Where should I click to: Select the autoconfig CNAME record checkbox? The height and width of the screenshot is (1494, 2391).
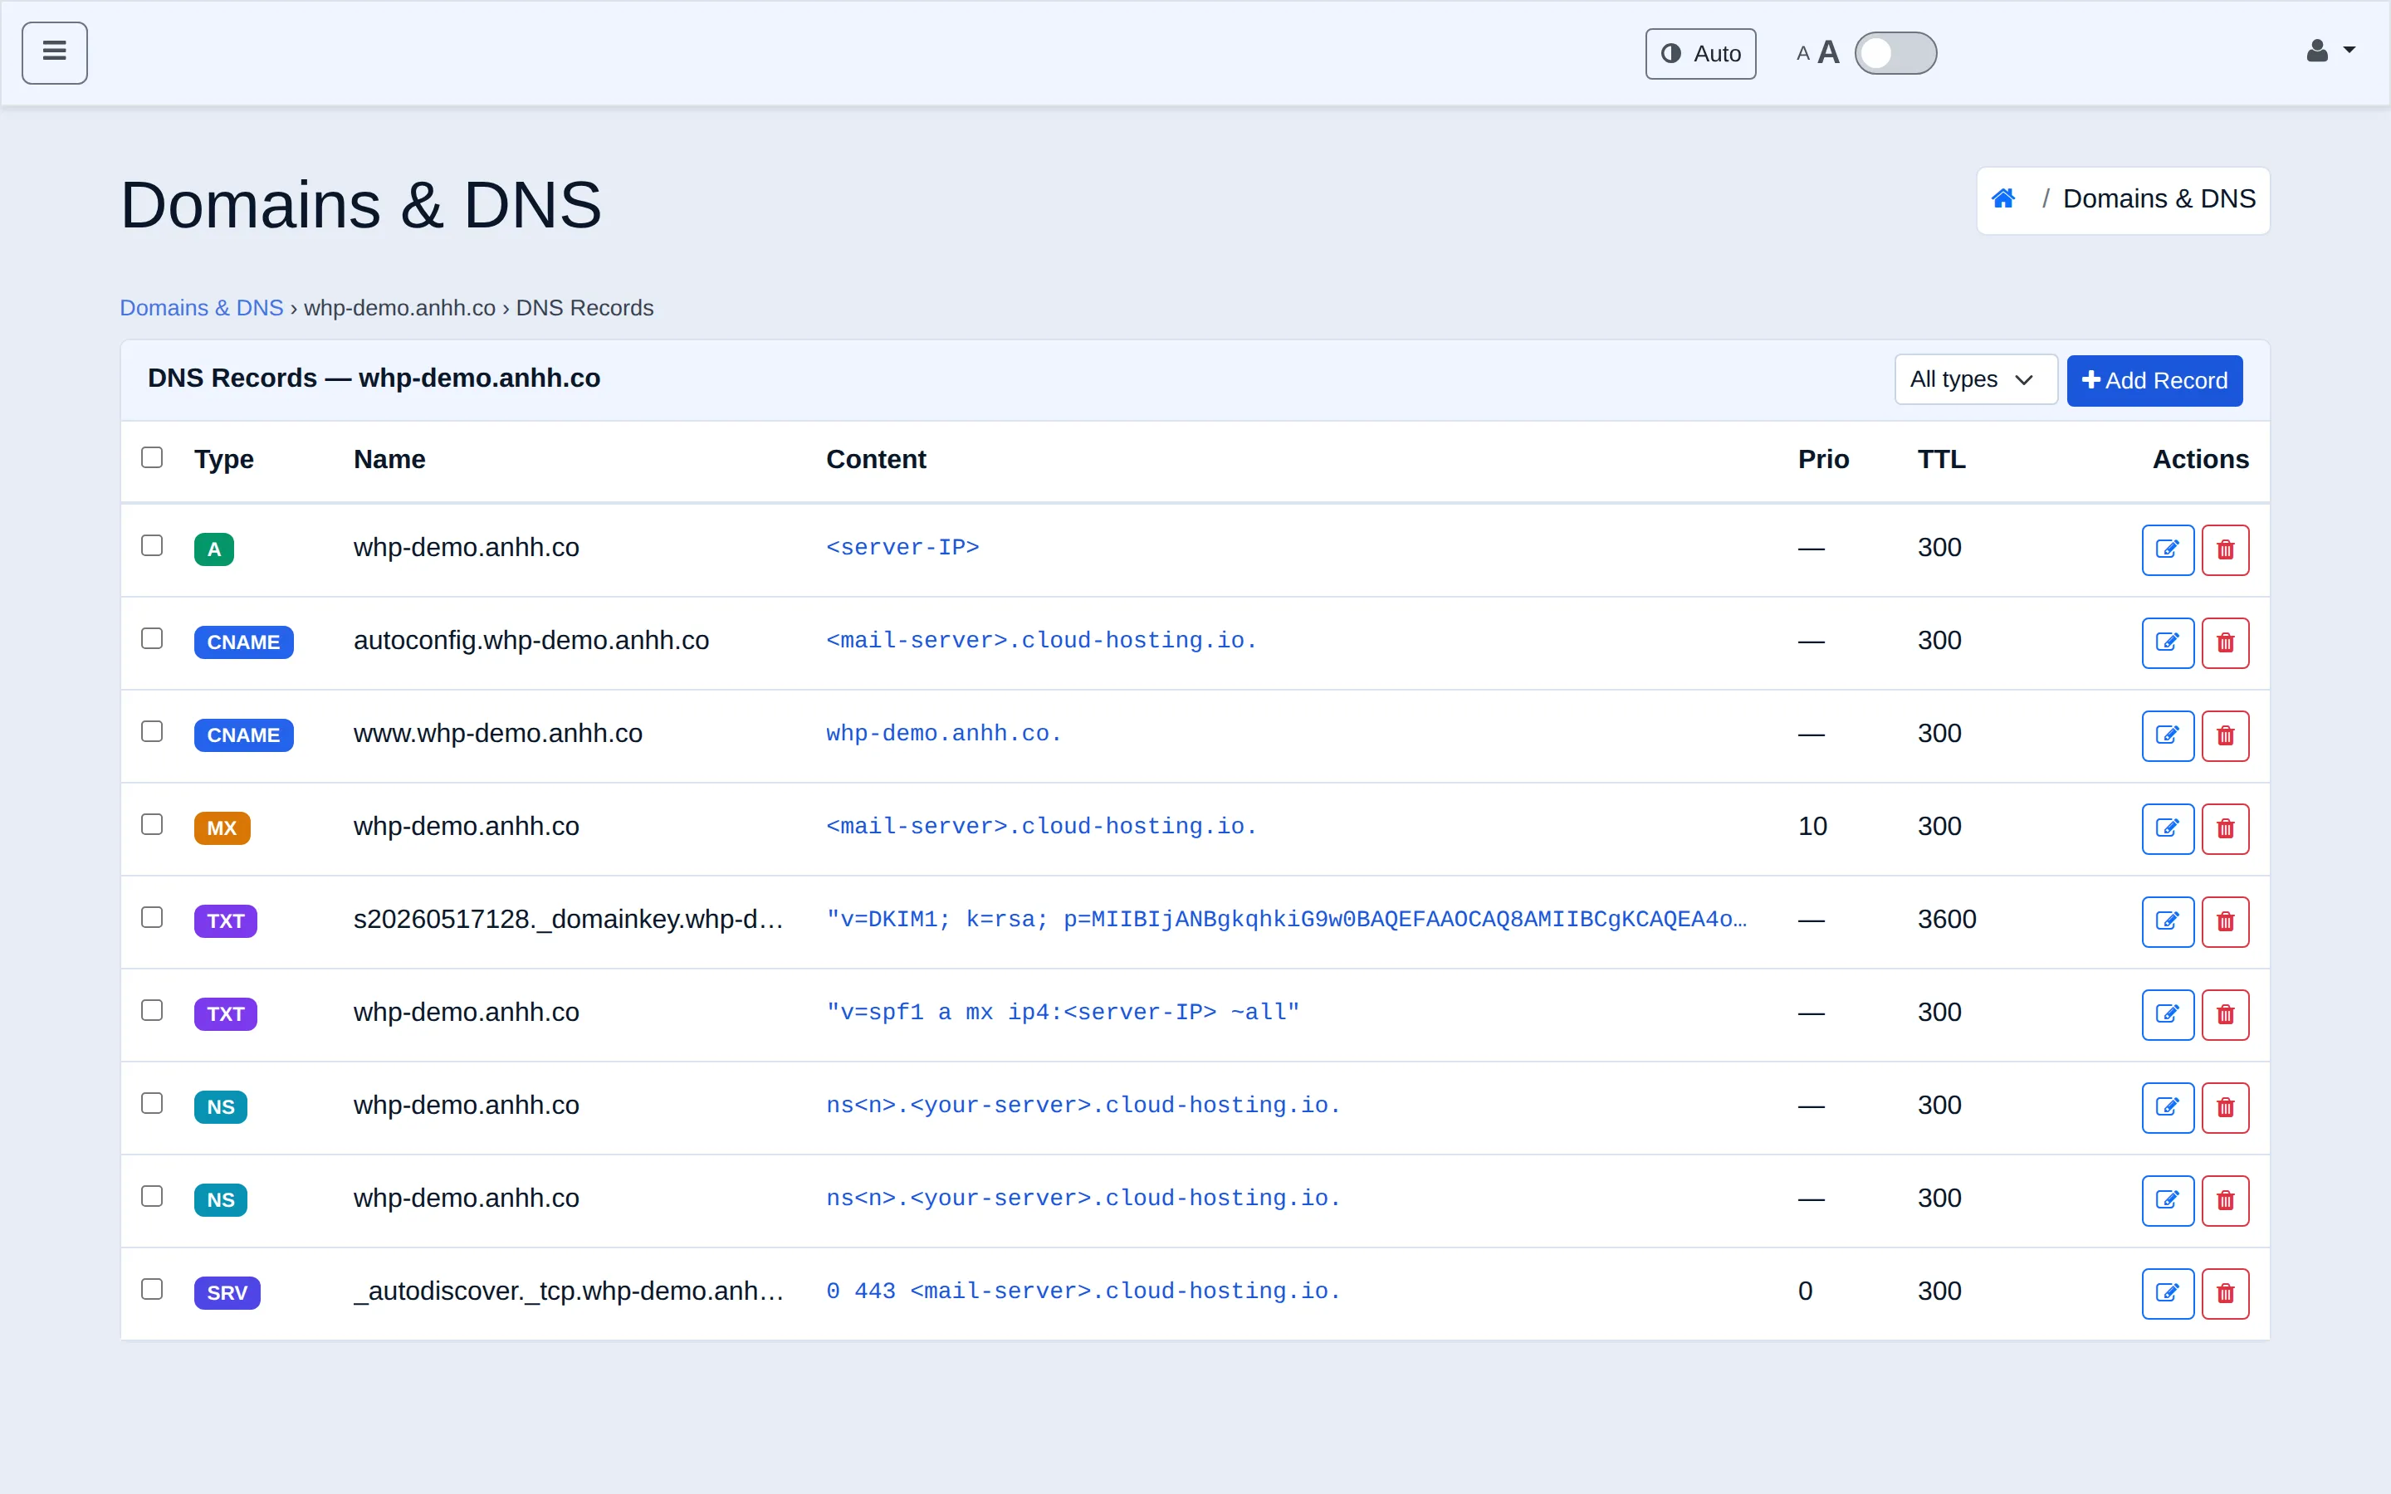point(152,638)
